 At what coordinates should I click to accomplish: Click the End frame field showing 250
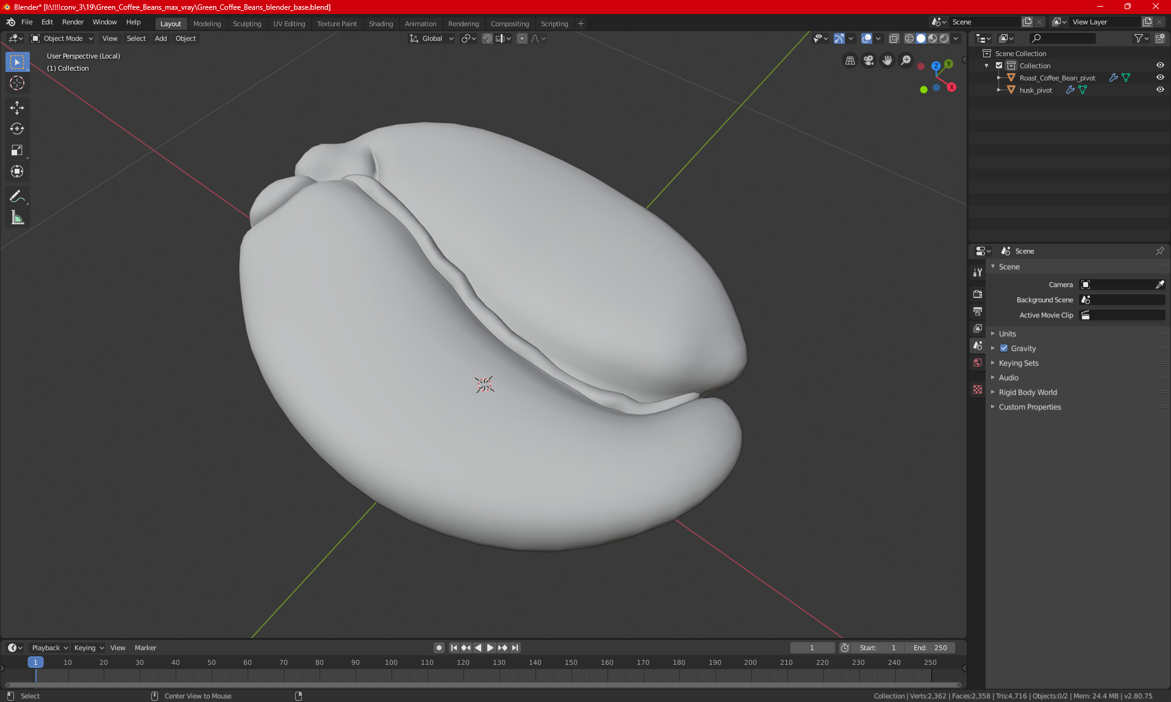[930, 648]
